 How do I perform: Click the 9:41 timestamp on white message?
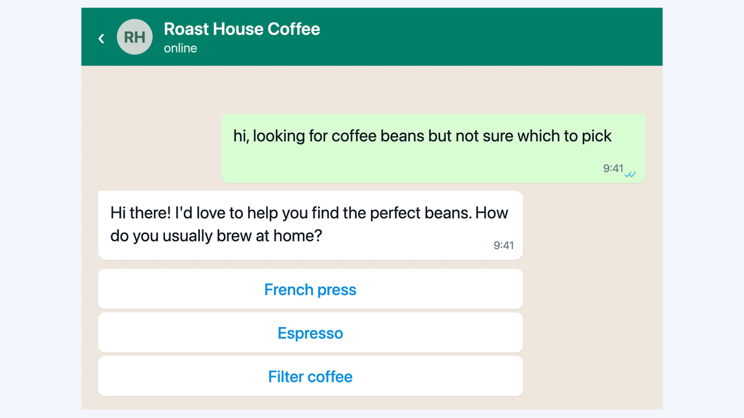click(503, 245)
